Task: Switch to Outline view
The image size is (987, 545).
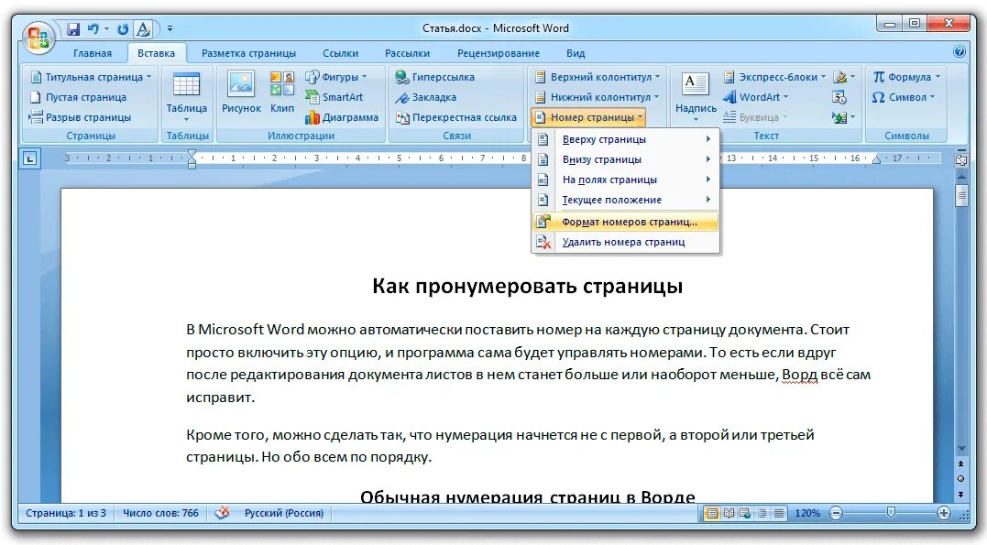Action: pyautogui.click(x=762, y=513)
